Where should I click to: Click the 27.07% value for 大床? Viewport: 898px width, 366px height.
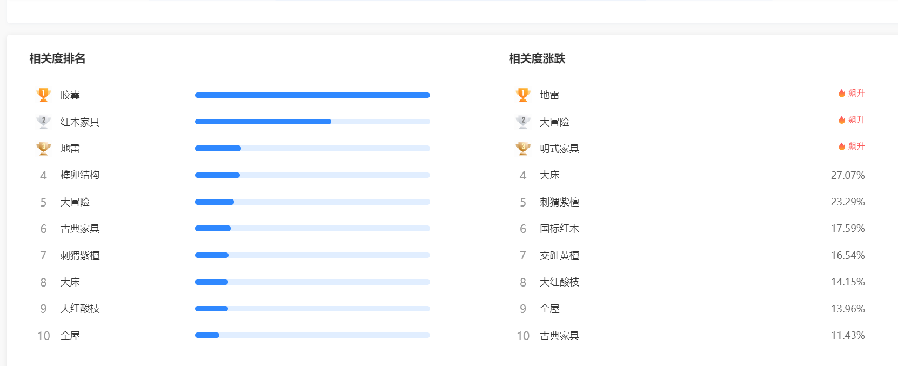(848, 175)
